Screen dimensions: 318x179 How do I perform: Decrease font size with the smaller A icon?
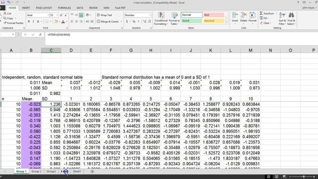(x=66, y=15)
